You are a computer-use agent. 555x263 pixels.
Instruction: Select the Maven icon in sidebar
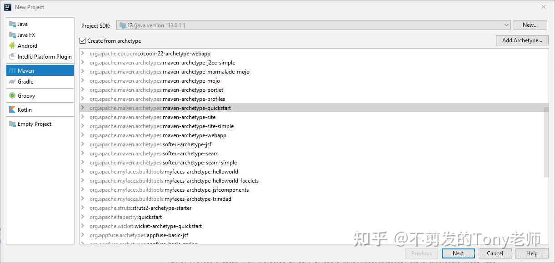tap(14, 70)
